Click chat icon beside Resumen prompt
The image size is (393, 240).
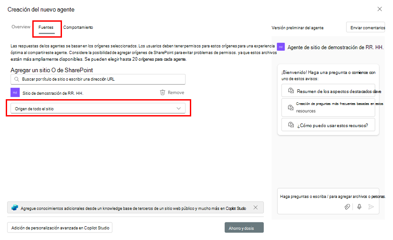pyautogui.click(x=291, y=90)
